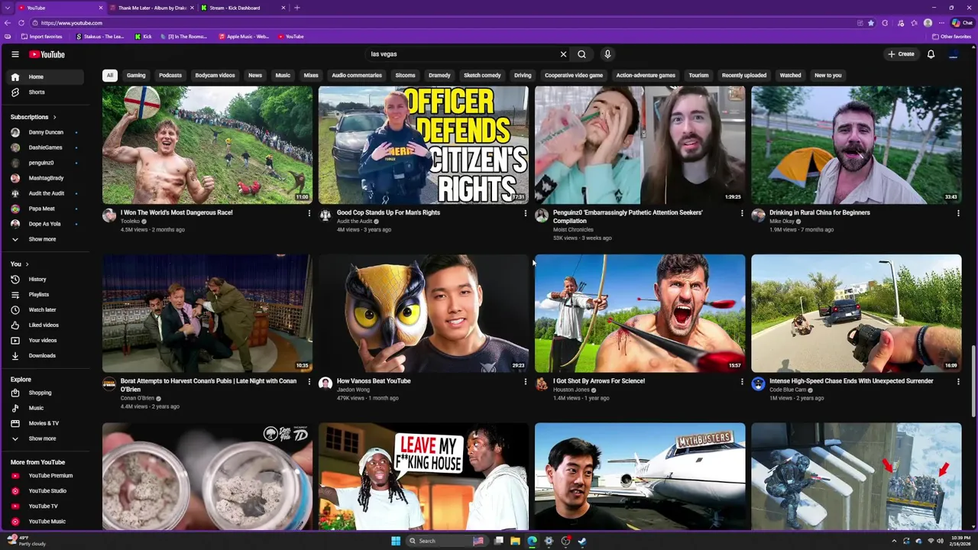The width and height of the screenshot is (978, 550).
Task: Click the magnifier search button
Action: point(581,54)
